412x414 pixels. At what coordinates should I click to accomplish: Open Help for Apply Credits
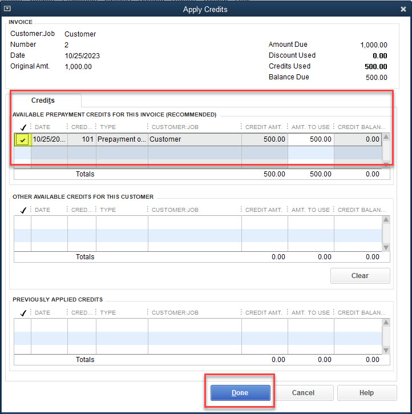pos(366,393)
